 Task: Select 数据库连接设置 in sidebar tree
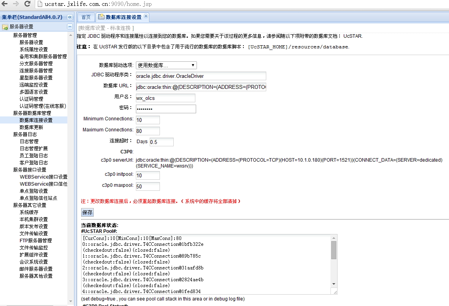(x=36, y=120)
